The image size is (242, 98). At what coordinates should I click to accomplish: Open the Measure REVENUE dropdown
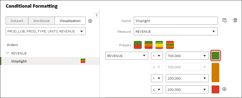point(176,31)
